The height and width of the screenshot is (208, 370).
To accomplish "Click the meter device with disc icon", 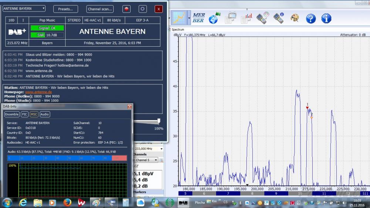I will (263, 18).
